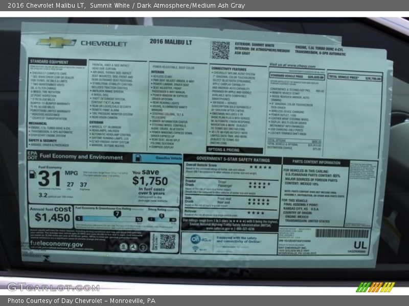Click the last round agency seal by fueleconomy.gov
Viewport: 409px width, 306px height.
coord(143,247)
